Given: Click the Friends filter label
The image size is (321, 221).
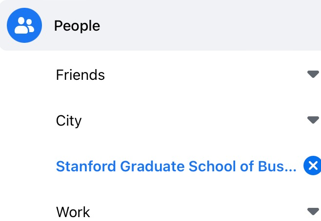Looking at the screenshot, I should (80, 75).
